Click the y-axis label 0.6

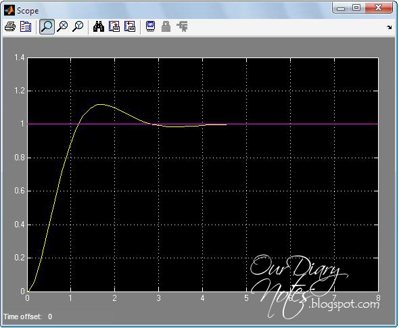(x=20, y=191)
